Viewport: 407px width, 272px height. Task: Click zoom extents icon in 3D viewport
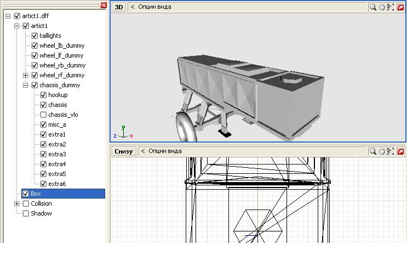391,7
